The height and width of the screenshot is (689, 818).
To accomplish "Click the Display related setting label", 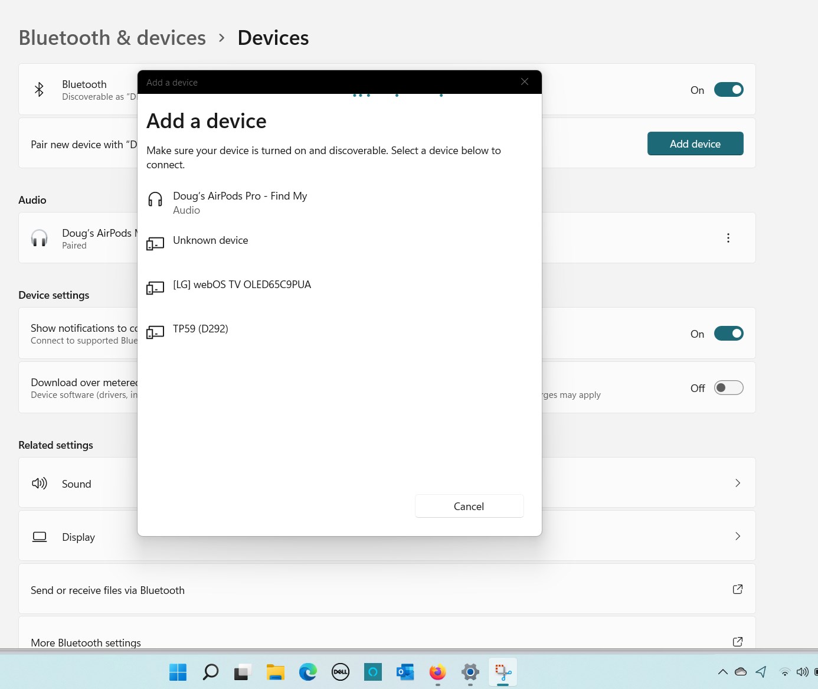I will coord(78,537).
